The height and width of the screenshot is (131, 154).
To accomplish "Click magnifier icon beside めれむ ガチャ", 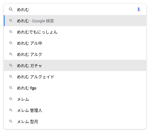I will [x=11, y=66].
